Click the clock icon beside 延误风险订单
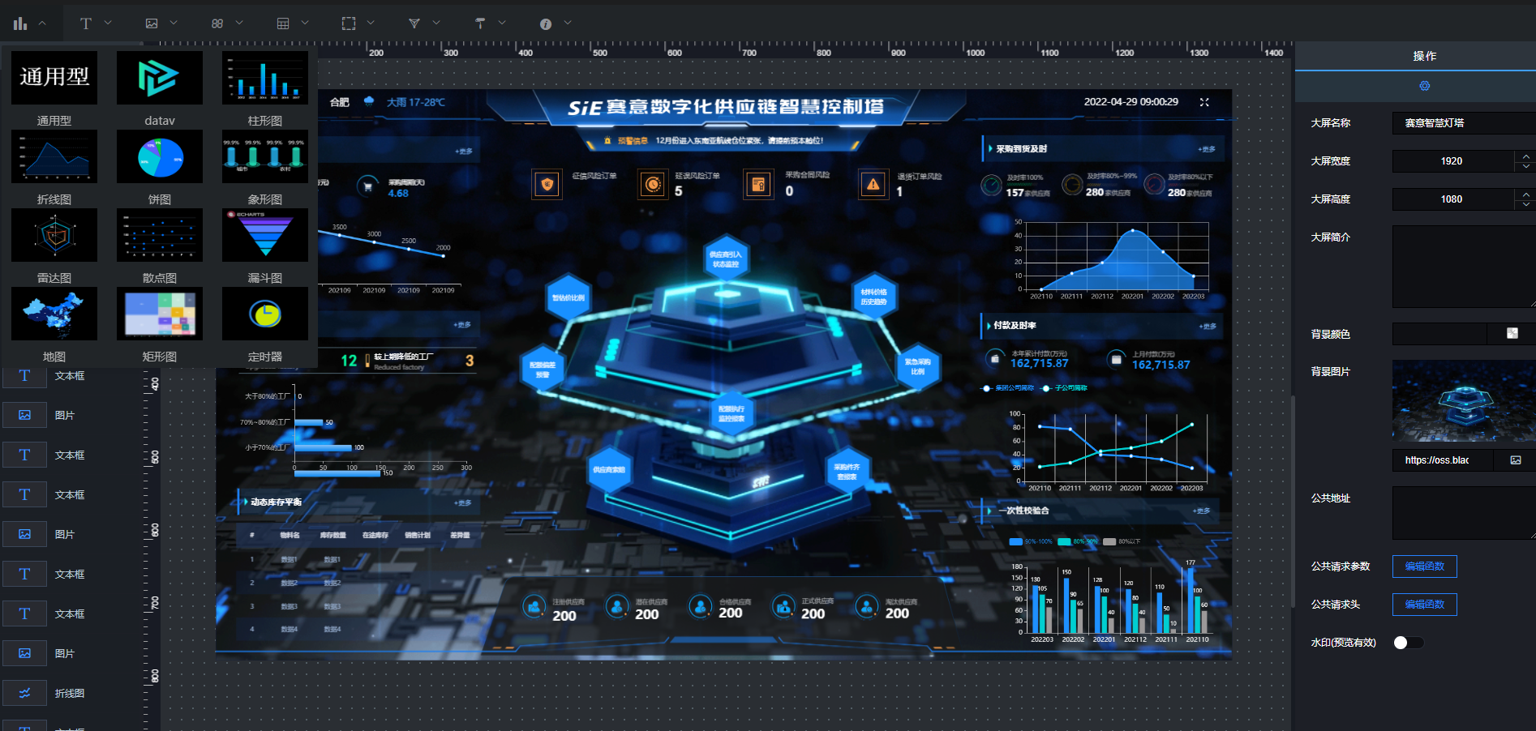 652,185
